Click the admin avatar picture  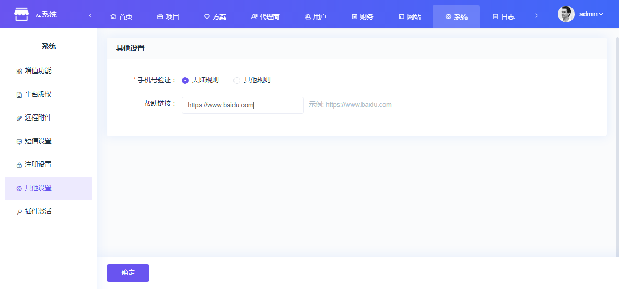(566, 14)
